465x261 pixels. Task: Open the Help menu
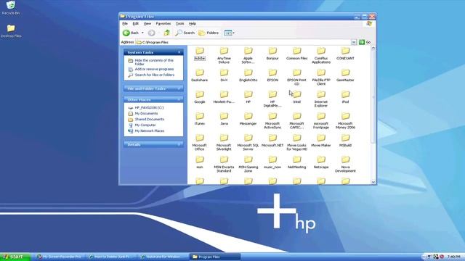click(192, 24)
